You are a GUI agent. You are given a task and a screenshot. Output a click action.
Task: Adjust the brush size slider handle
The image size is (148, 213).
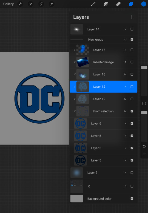tap(144, 67)
